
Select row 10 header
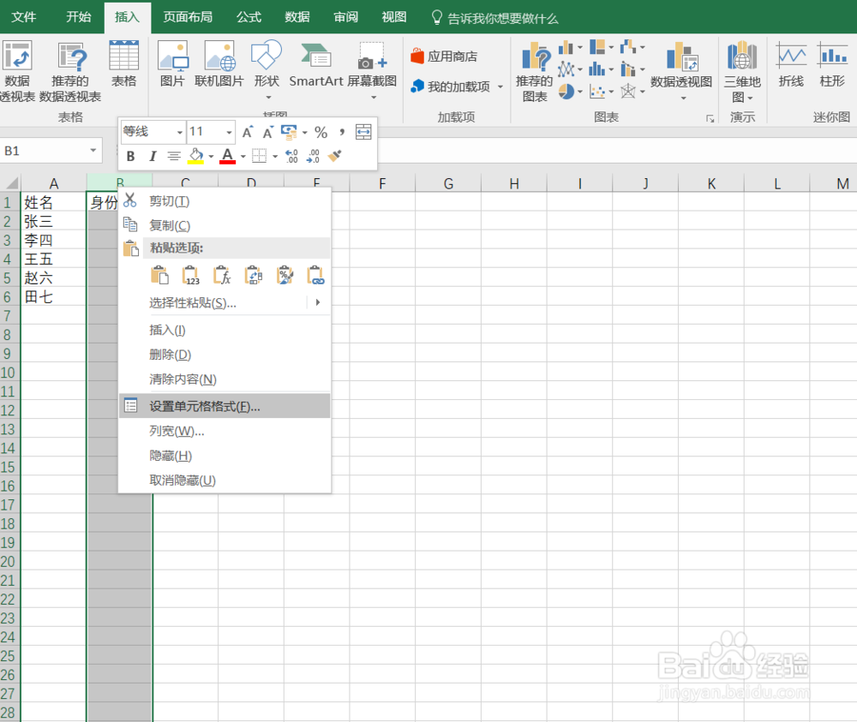point(9,373)
